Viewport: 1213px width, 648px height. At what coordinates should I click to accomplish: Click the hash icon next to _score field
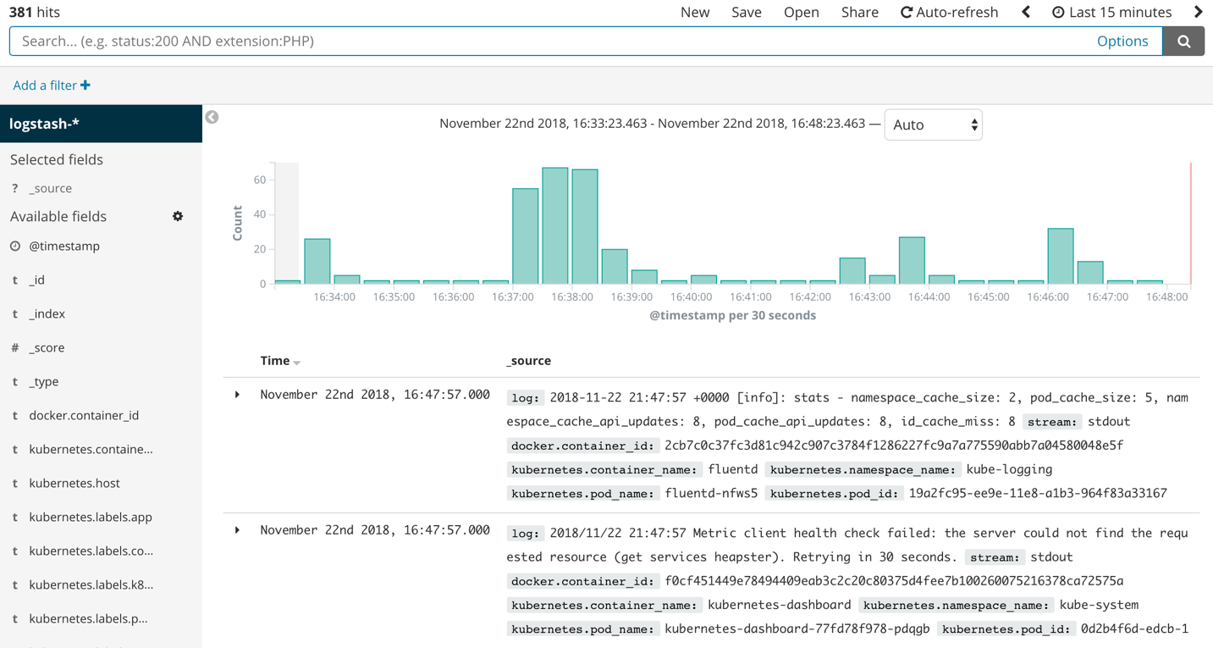pos(15,347)
